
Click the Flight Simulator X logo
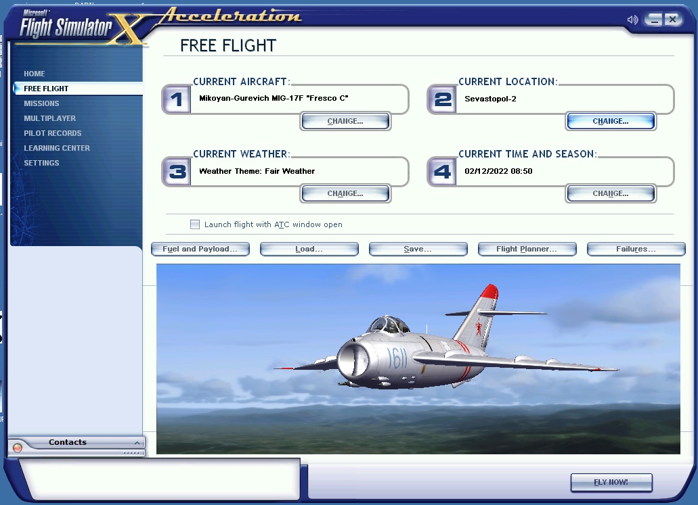click(83, 28)
